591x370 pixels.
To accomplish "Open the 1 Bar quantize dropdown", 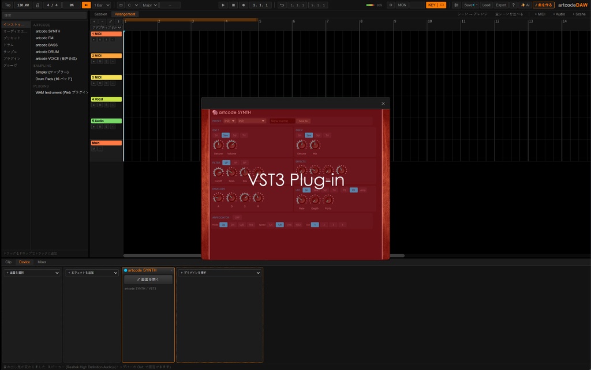I will [102, 5].
